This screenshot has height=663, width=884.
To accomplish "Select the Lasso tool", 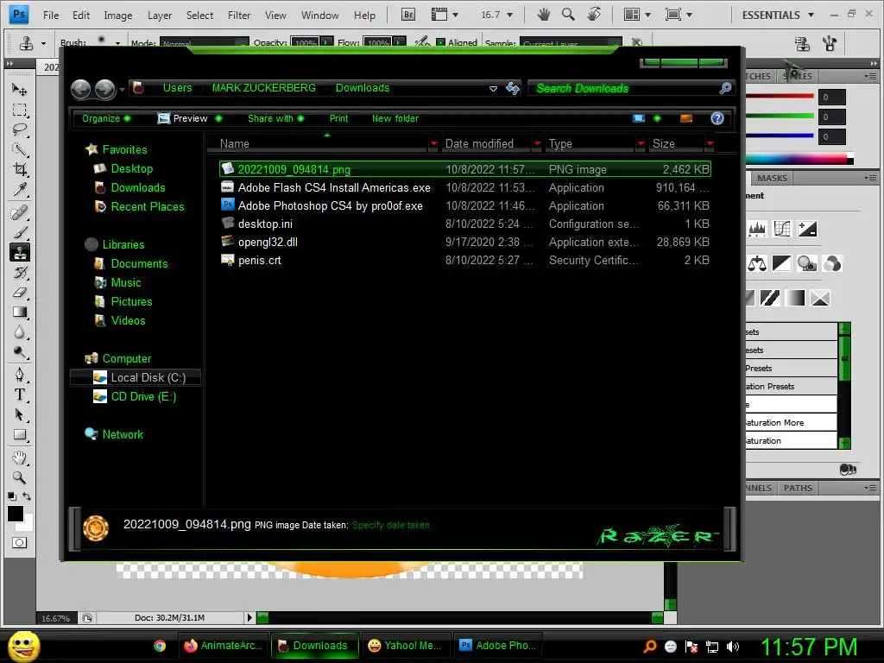I will click(x=19, y=129).
